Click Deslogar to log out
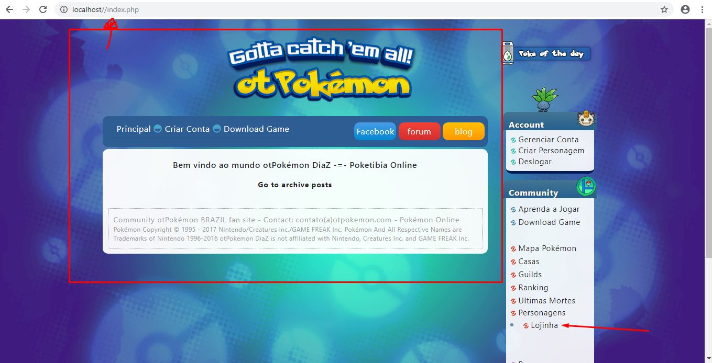 (535, 162)
